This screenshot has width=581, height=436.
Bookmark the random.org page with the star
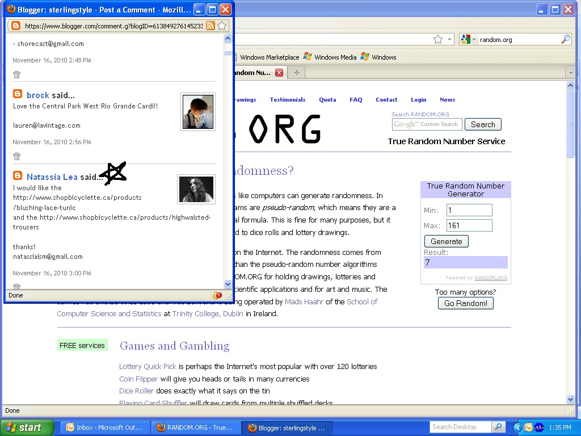click(x=438, y=39)
